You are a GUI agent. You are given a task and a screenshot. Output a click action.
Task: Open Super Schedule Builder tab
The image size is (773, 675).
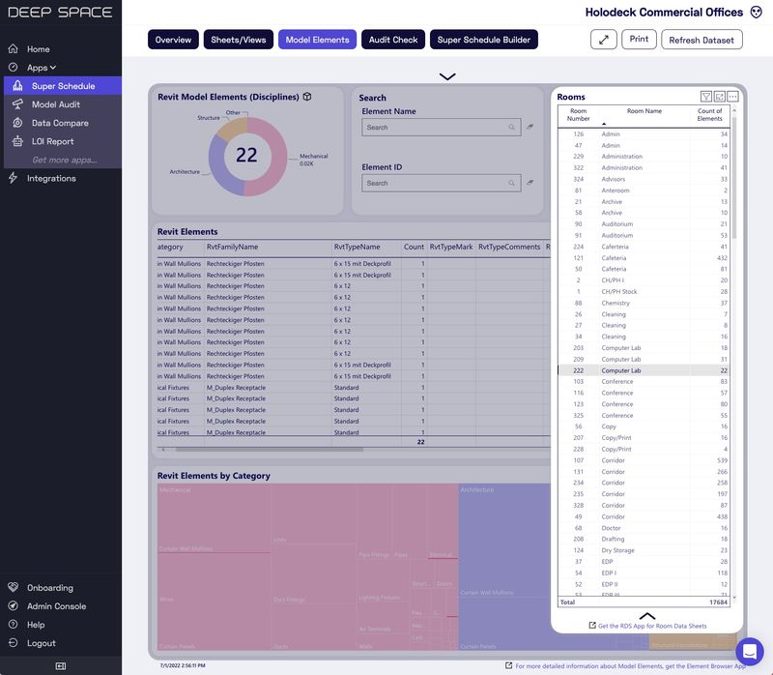pos(484,40)
